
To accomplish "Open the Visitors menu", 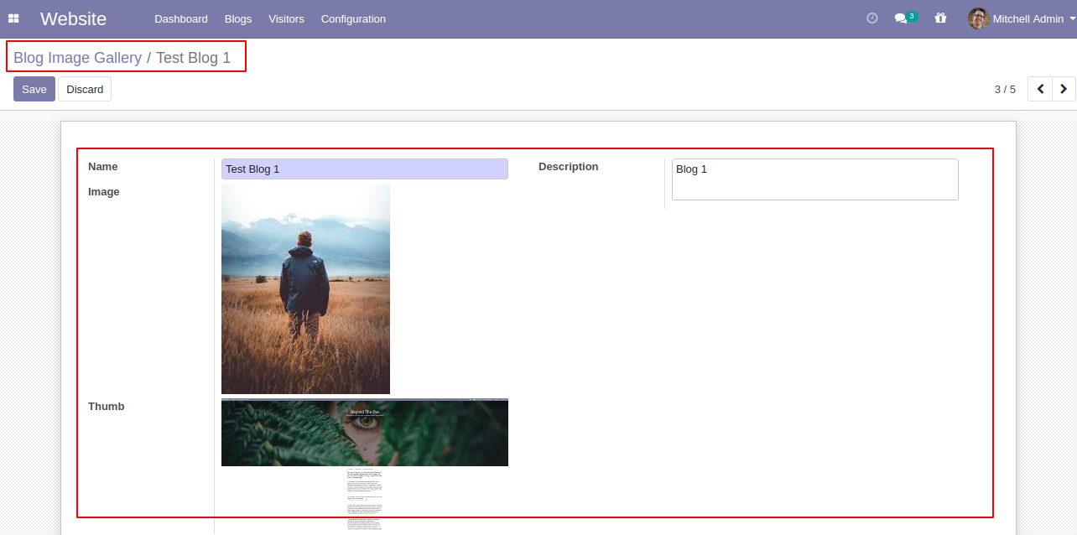I will (286, 18).
